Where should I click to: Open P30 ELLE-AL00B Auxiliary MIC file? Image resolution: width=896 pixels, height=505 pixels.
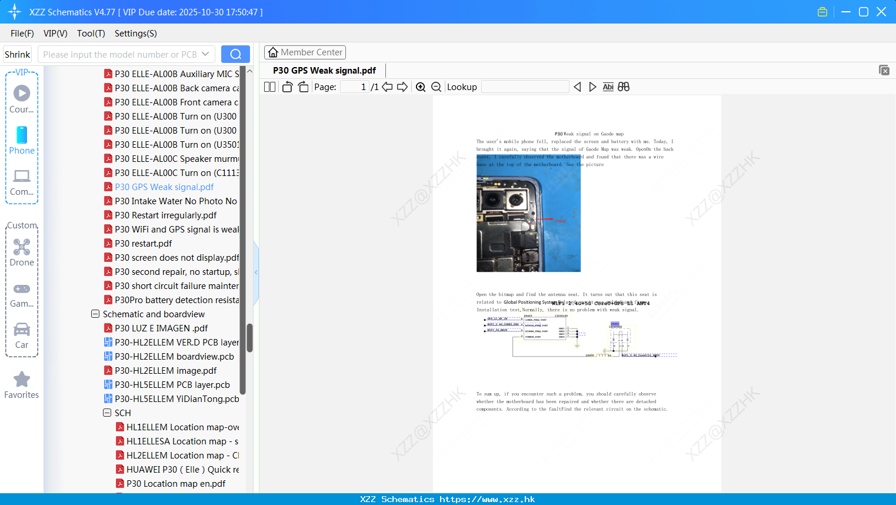(171, 74)
